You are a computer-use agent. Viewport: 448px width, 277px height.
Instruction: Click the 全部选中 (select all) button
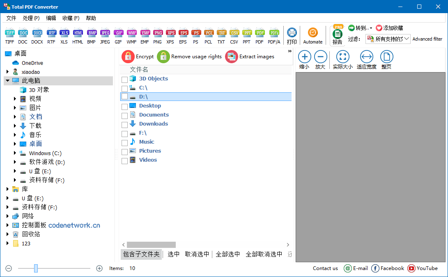[227, 254]
